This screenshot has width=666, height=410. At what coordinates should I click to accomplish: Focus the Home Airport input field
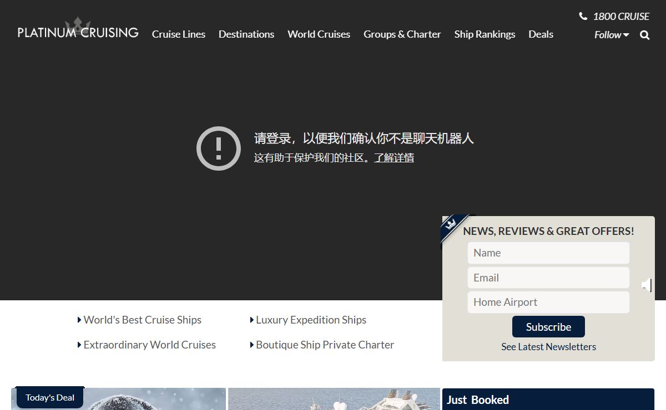pos(548,302)
